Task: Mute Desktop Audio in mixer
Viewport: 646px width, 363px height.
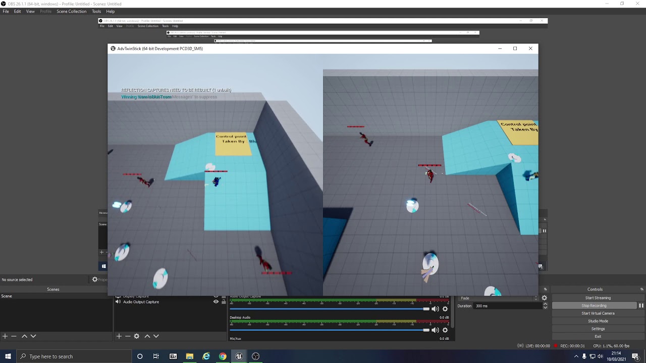Action: pos(435,330)
